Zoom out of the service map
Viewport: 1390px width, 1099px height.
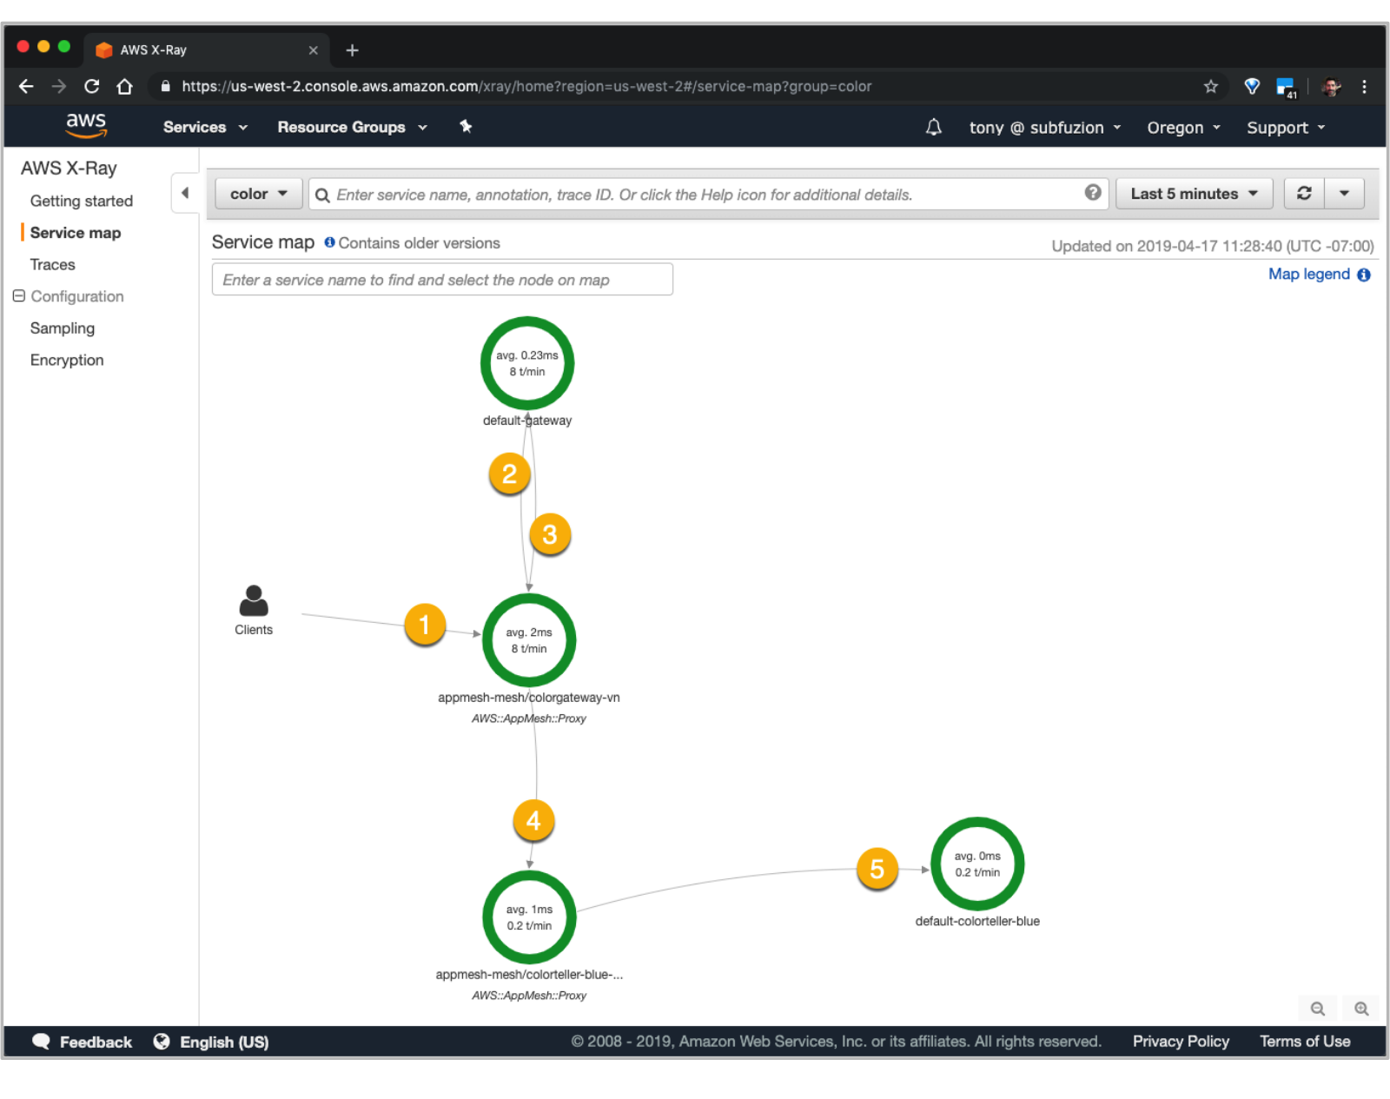pyautogui.click(x=1318, y=1009)
